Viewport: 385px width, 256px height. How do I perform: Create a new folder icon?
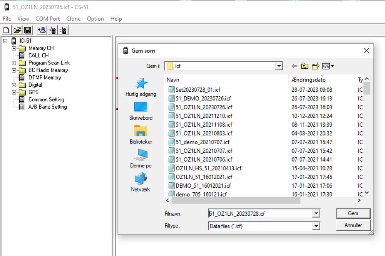coord(315,66)
